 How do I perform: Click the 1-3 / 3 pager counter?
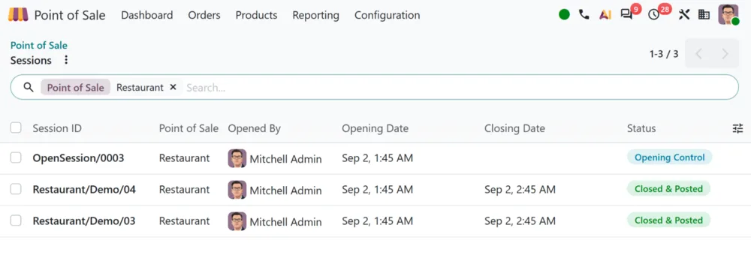click(x=664, y=53)
